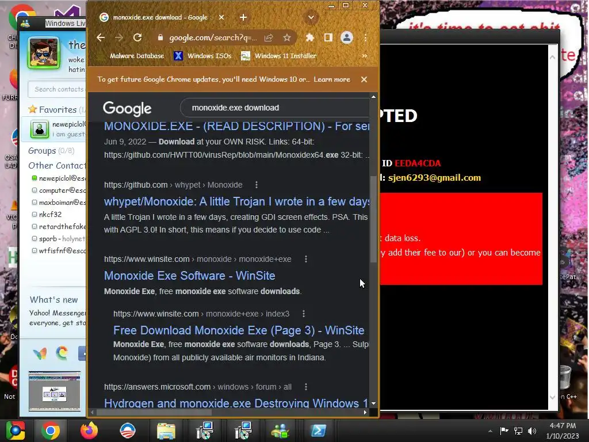Viewport: 589px width, 442px height.
Task: Open Free Download Monoxide Exe Page 3 result
Action: 239,330
